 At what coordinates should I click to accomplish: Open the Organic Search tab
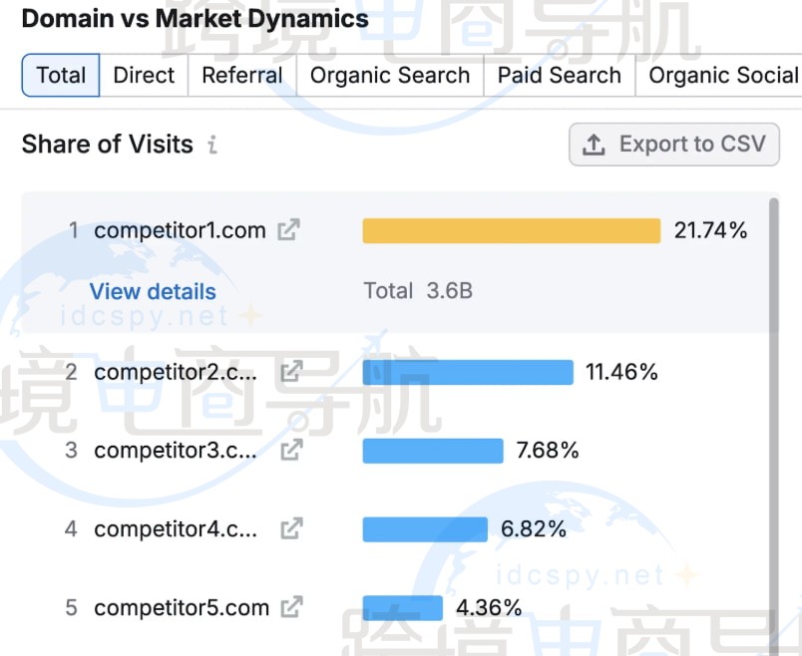pyautogui.click(x=389, y=75)
